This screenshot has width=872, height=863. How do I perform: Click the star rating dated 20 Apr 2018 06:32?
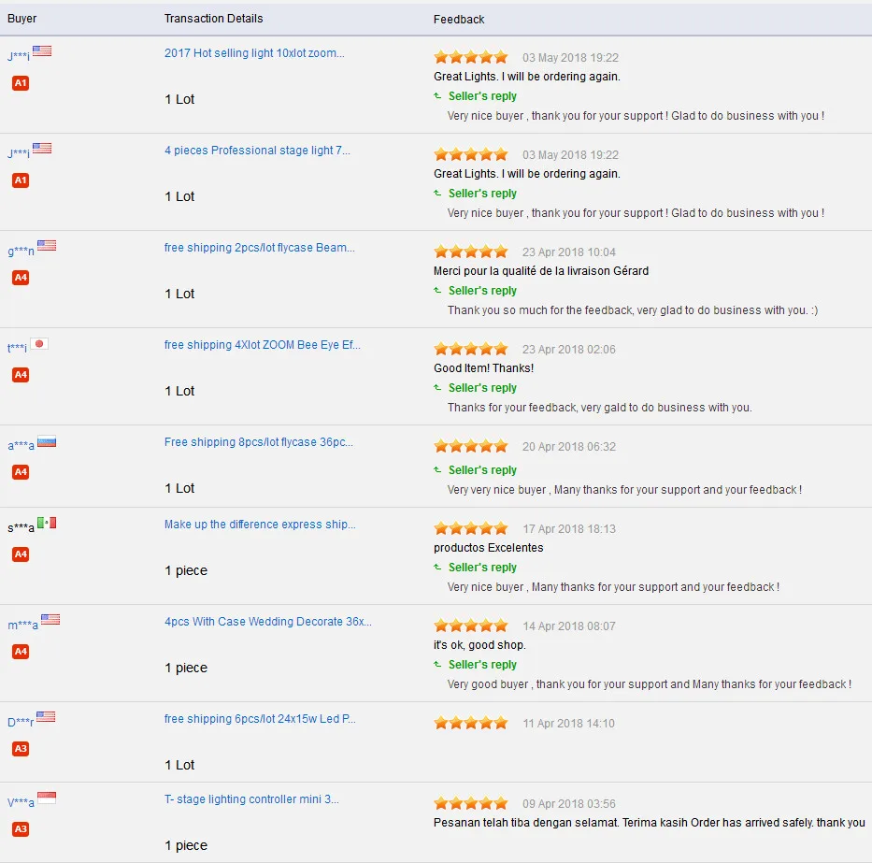[471, 446]
